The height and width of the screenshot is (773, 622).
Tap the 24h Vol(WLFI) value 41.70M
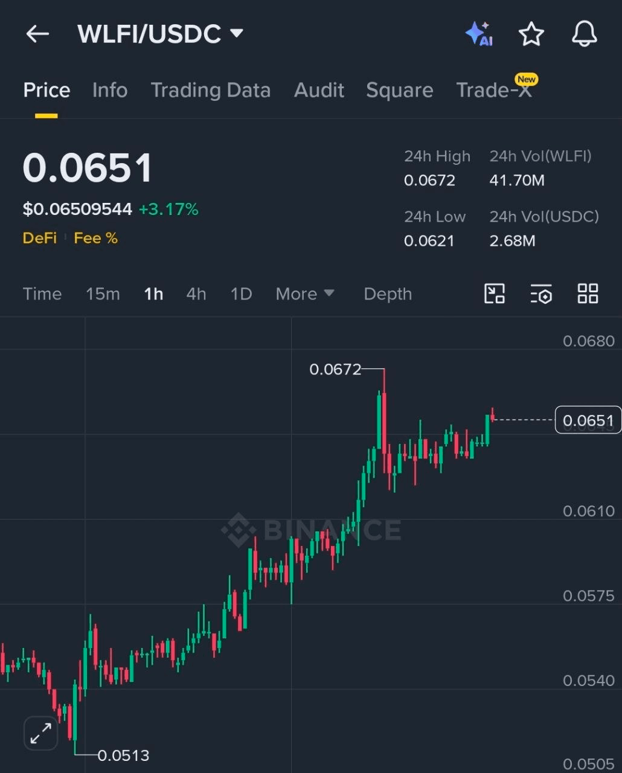pyautogui.click(x=517, y=181)
